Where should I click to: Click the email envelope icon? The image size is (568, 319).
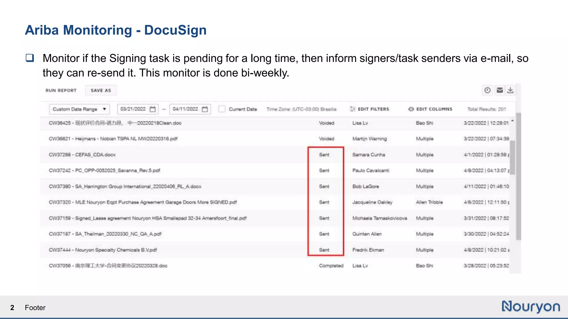click(500, 90)
